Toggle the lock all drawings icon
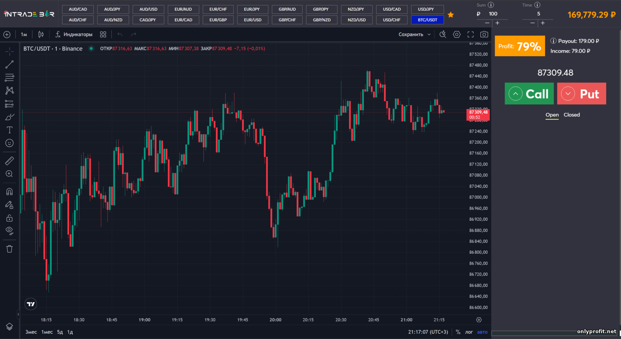Image resolution: width=621 pixels, height=339 pixels. (10, 218)
